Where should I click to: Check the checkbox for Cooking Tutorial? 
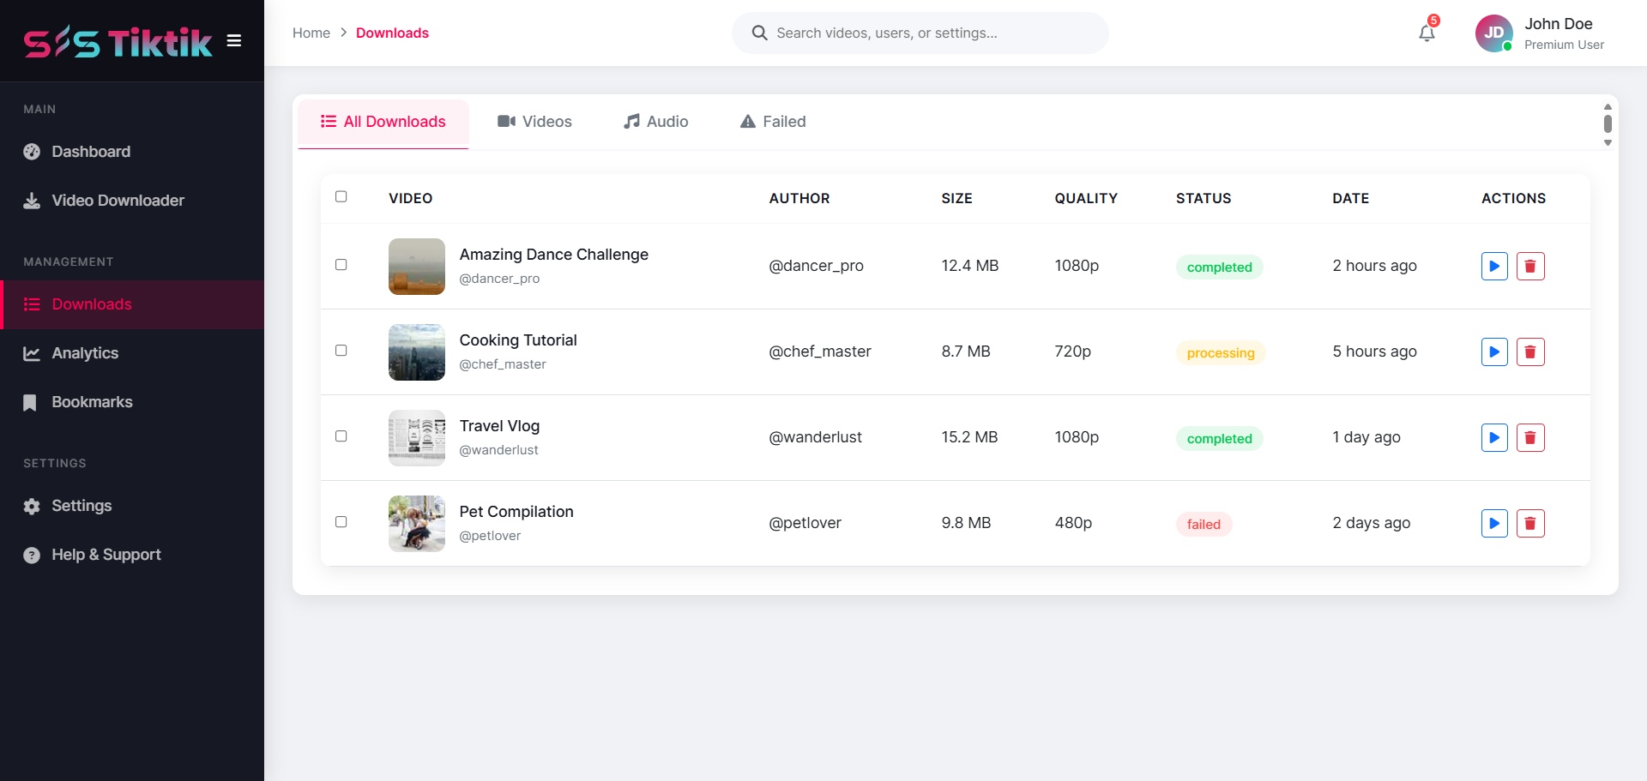(x=341, y=351)
